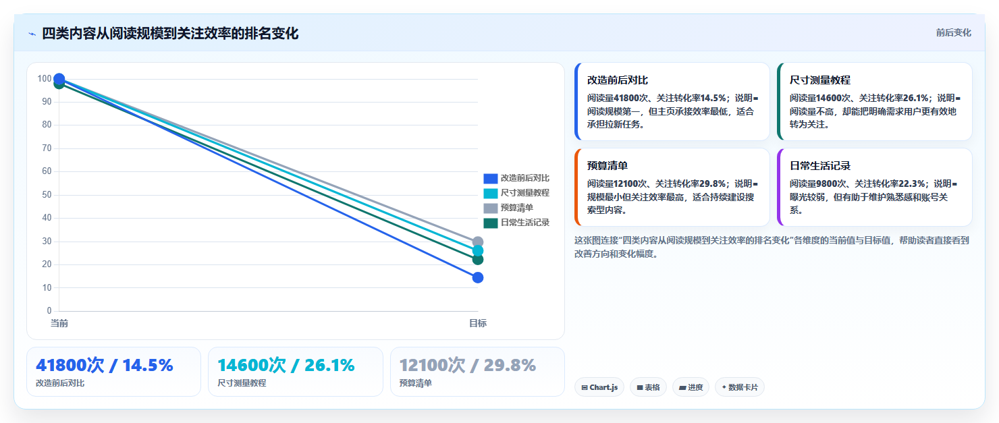
Task: Click the 12100次 / 29.8% stat value
Action: pyautogui.click(x=468, y=365)
